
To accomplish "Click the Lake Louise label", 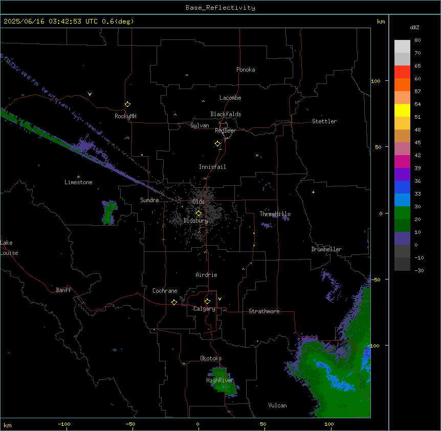I will (x=9, y=248).
